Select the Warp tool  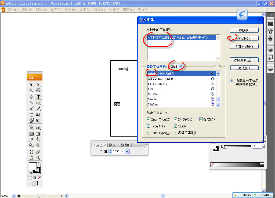pyautogui.click(x=31, y=120)
